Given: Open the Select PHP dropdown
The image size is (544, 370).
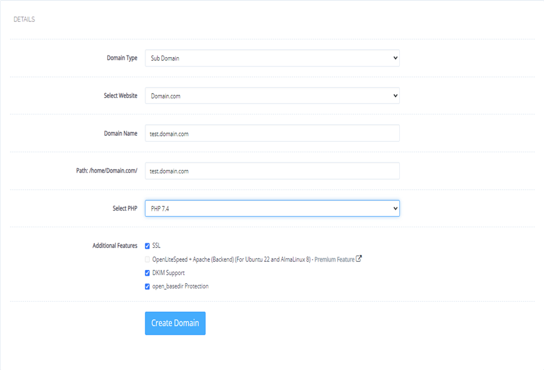Looking at the screenshot, I should pyautogui.click(x=272, y=209).
